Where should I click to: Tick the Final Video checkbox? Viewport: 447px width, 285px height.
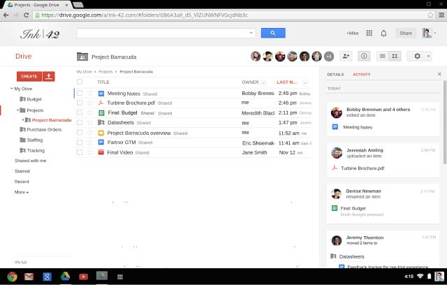pyautogui.click(x=80, y=152)
